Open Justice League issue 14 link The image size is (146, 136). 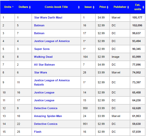click(44, 92)
